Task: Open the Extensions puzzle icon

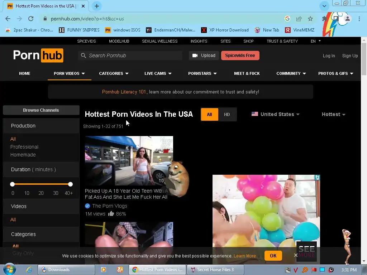Action: point(324,19)
